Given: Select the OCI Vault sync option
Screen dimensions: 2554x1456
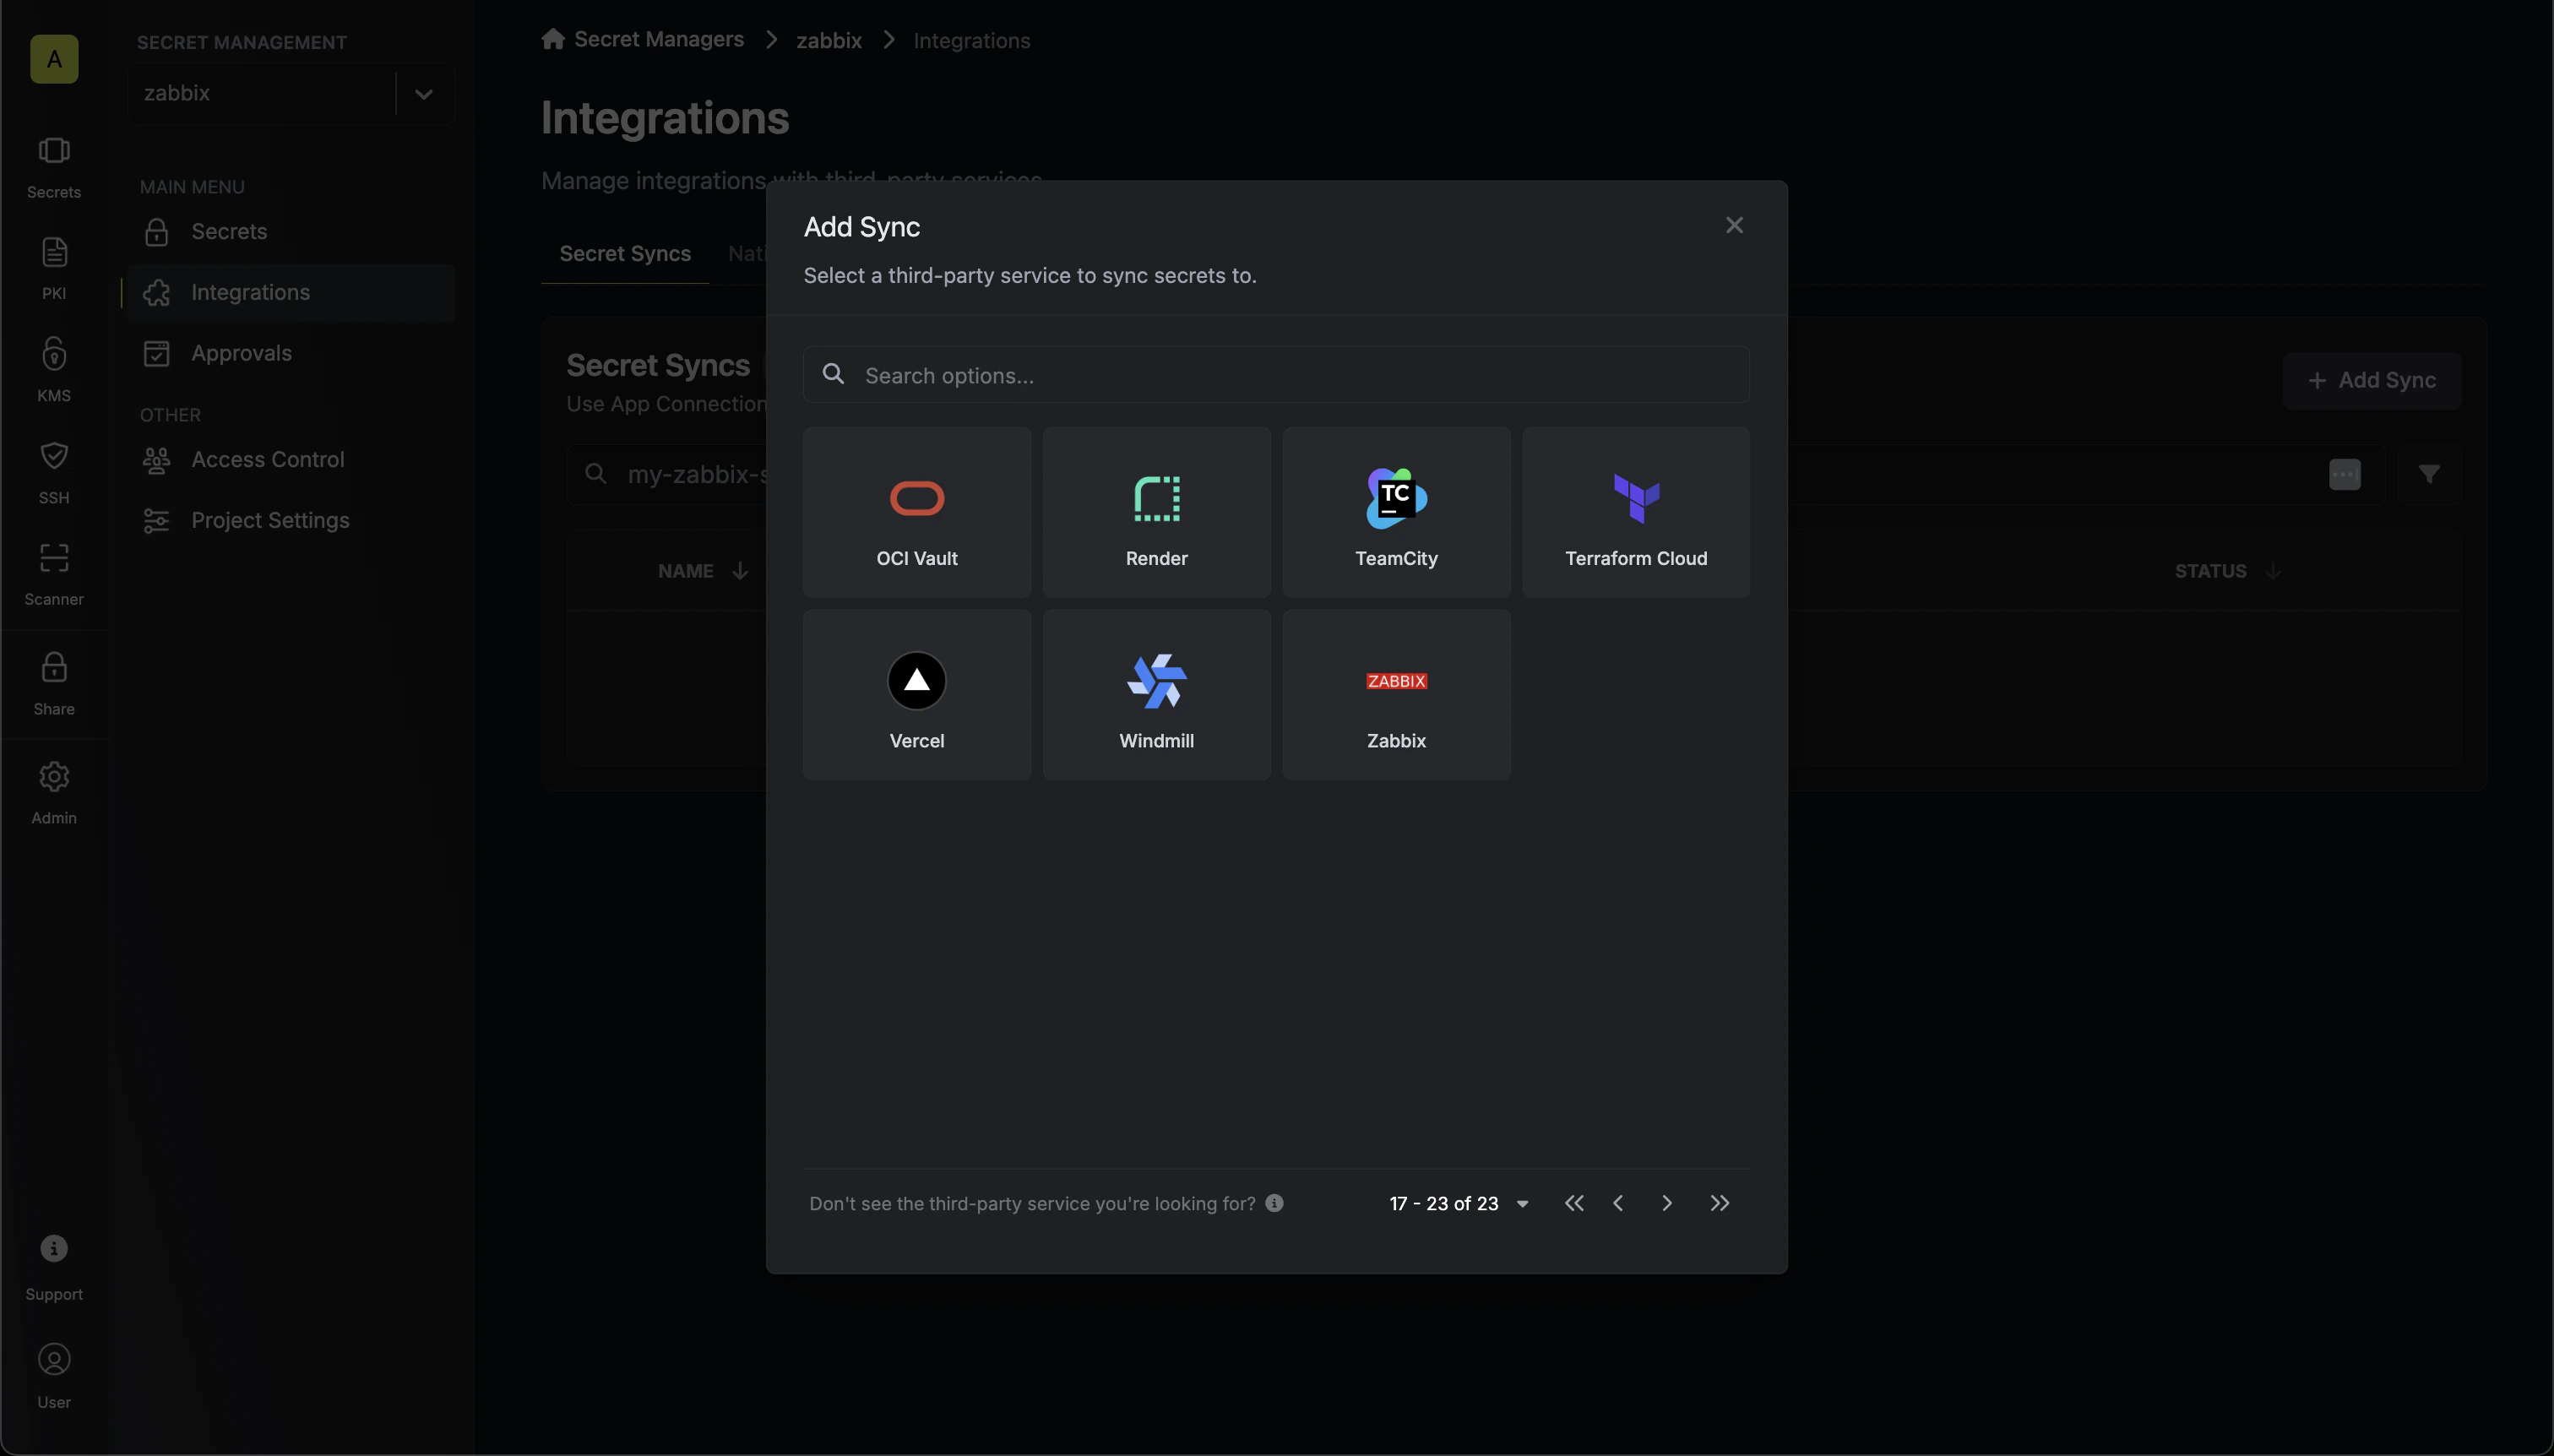Looking at the screenshot, I should (x=916, y=512).
